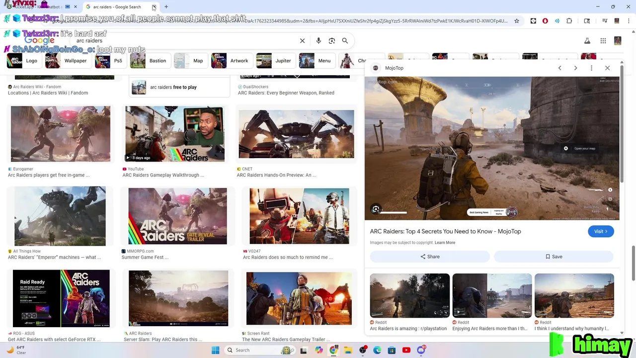
Task: Close the MojoTop image preview panel
Action: [x=607, y=68]
